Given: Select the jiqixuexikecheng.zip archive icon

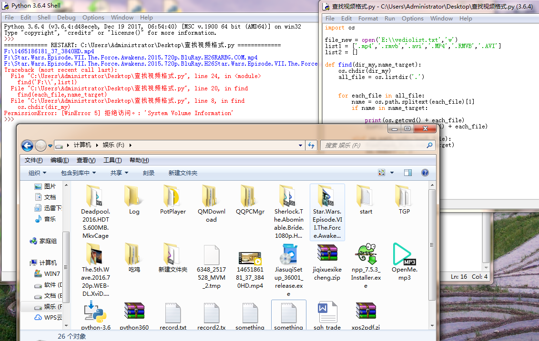Looking at the screenshot, I should click(x=326, y=254).
